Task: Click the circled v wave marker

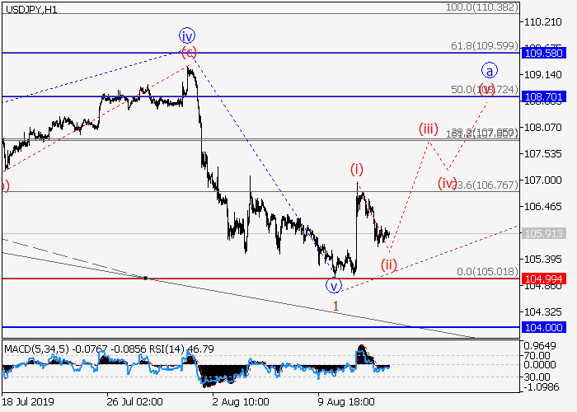Action: click(x=334, y=286)
